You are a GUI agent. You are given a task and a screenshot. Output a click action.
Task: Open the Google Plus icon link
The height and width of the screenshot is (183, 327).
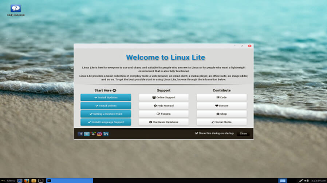(x=93, y=134)
